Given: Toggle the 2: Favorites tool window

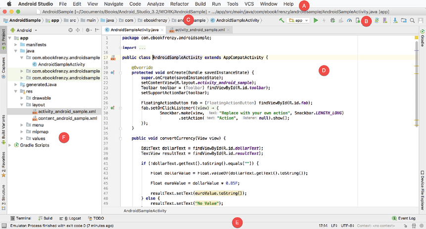Looking at the screenshot, I should (x=3, y=164).
